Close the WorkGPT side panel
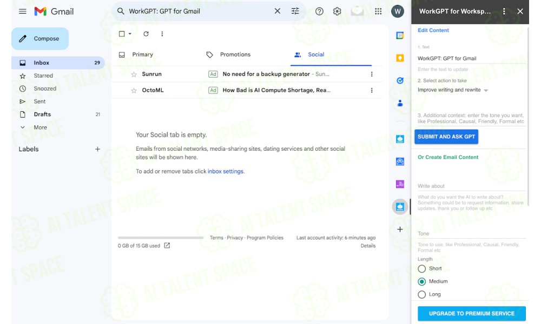Image resolution: width=541 pixels, height=324 pixels. pyautogui.click(x=520, y=11)
